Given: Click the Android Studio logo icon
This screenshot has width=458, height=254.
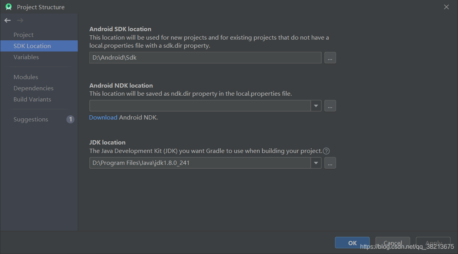Looking at the screenshot, I should pos(9,7).
